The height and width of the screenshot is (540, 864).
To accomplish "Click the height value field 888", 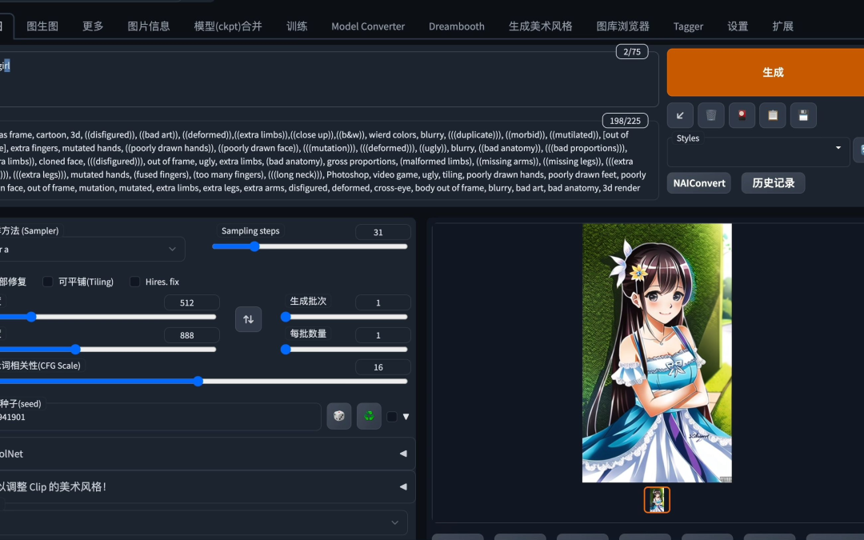I will point(192,335).
